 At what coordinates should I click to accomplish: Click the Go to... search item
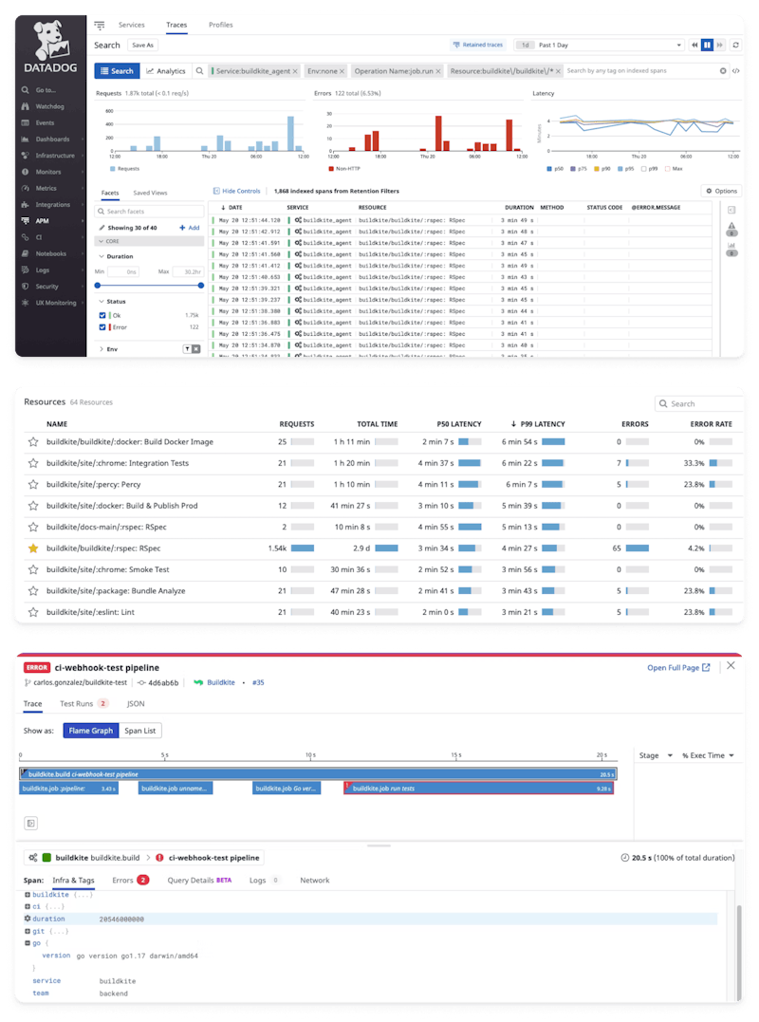click(45, 90)
